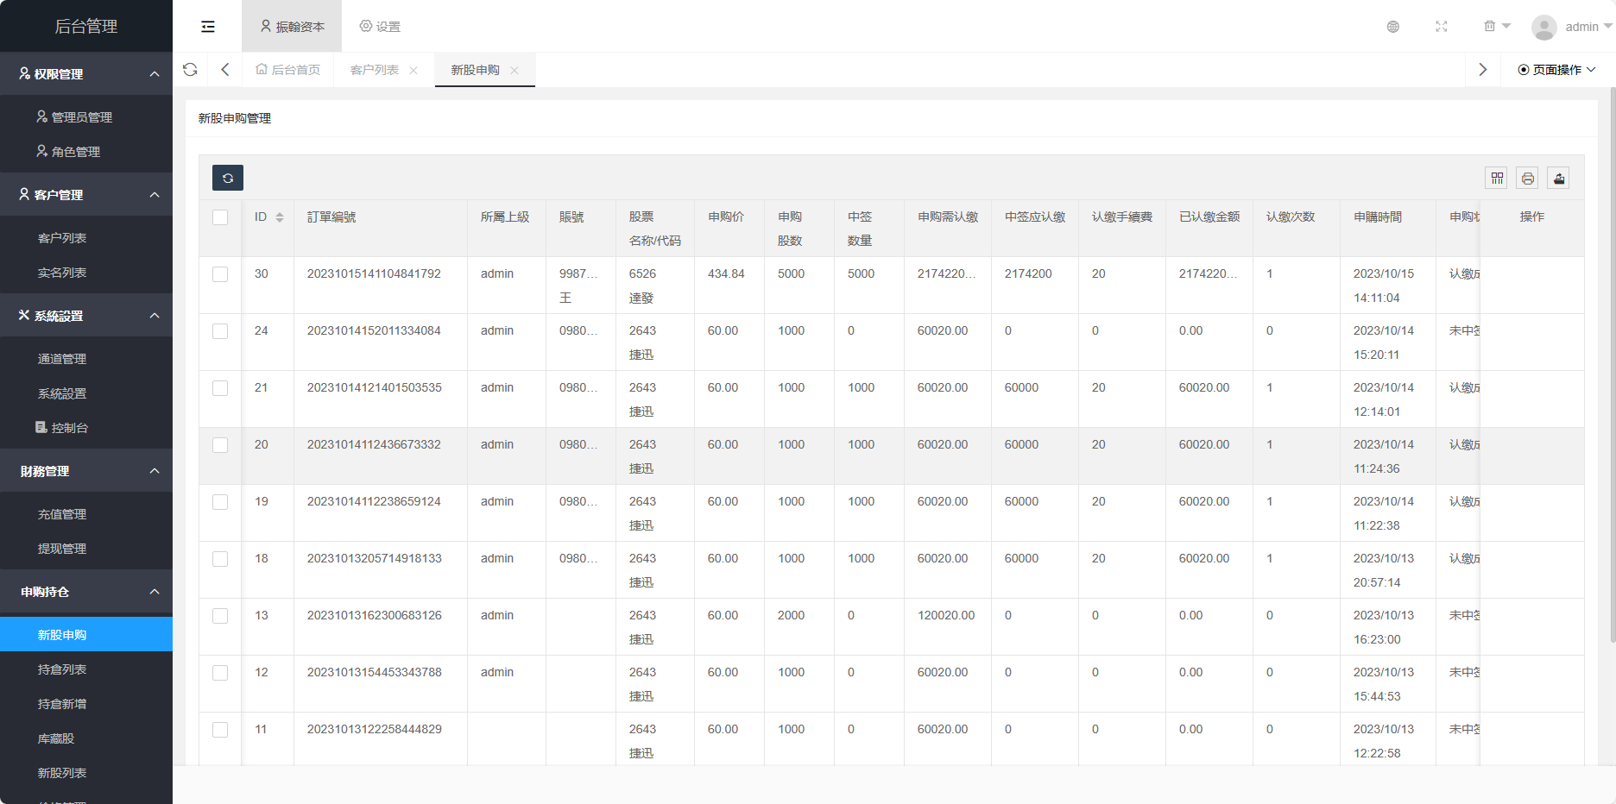Check the row with ID 19
Screen dimensions: 1616x804
pos(220,502)
